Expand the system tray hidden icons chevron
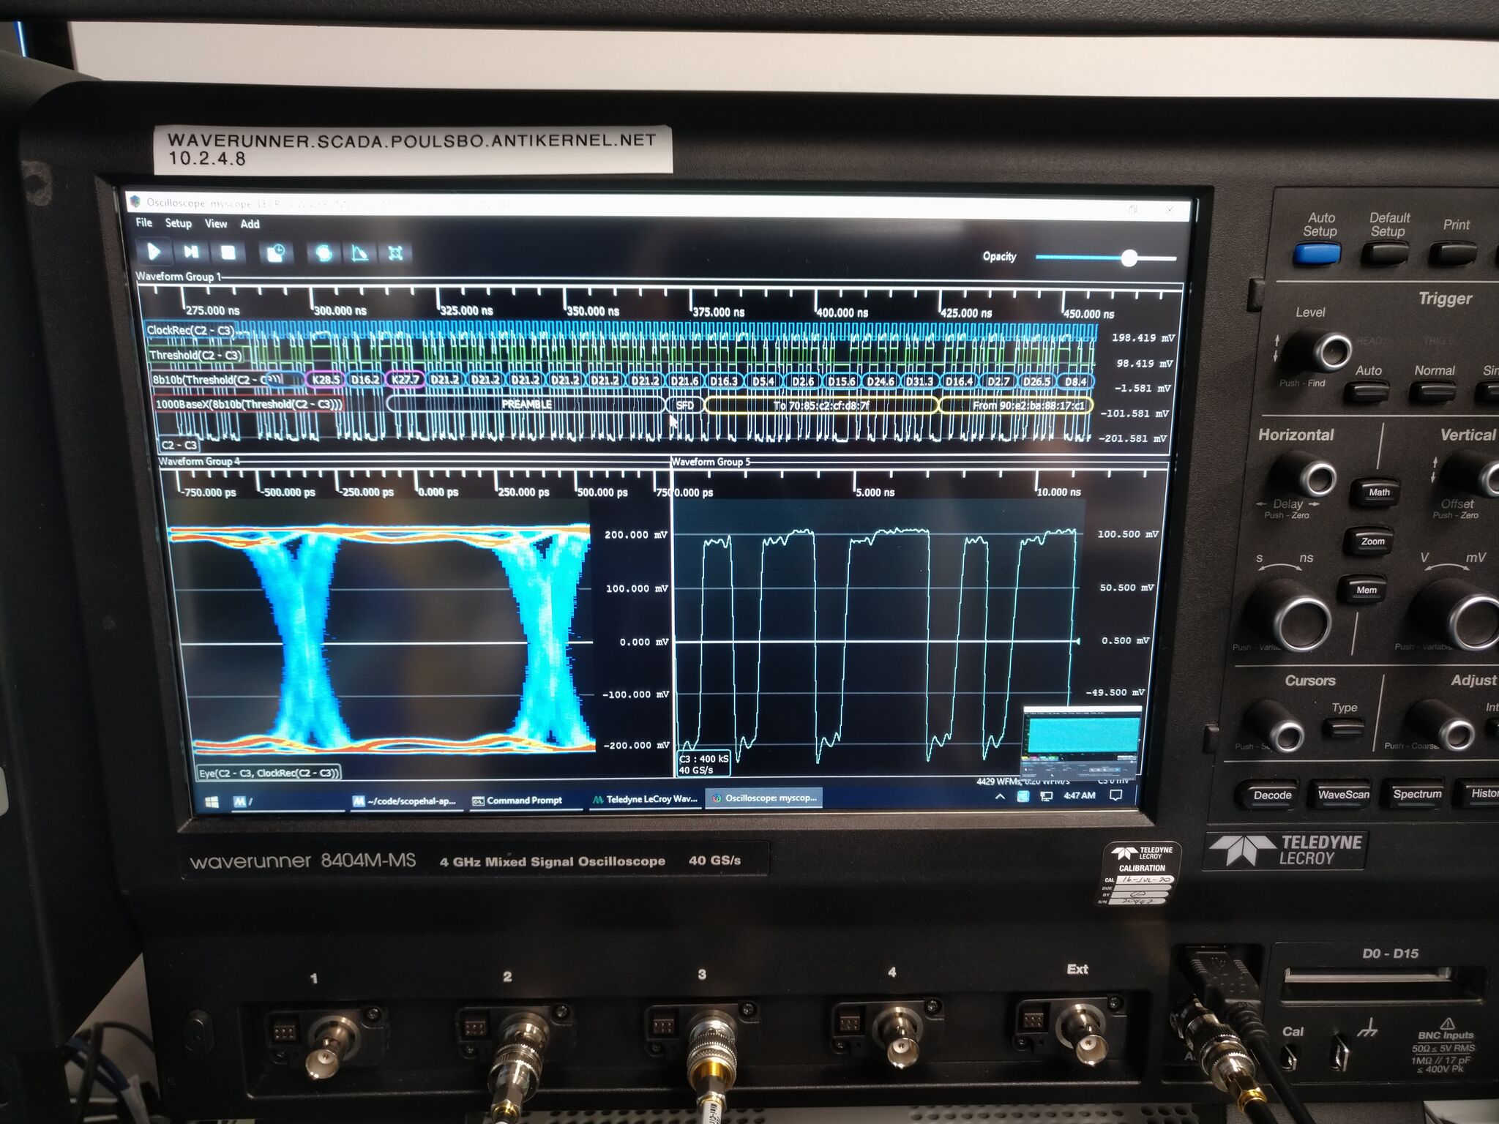 [x=1000, y=797]
